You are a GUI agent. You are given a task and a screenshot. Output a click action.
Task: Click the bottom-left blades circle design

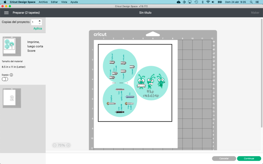pyautogui.click(x=120, y=100)
